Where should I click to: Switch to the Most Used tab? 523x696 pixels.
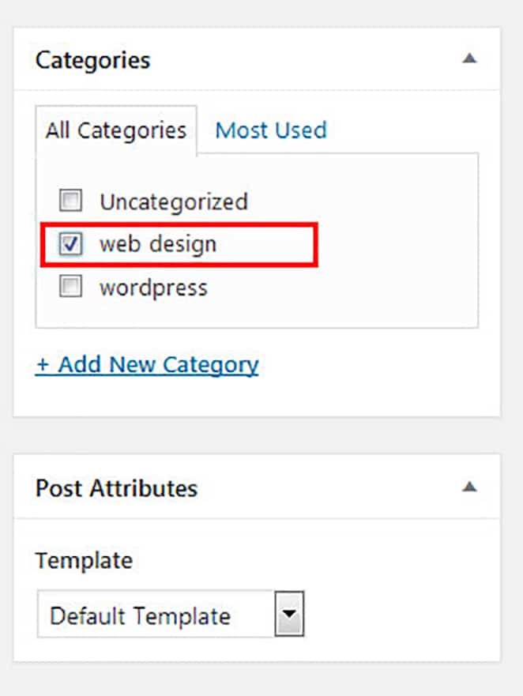271,130
